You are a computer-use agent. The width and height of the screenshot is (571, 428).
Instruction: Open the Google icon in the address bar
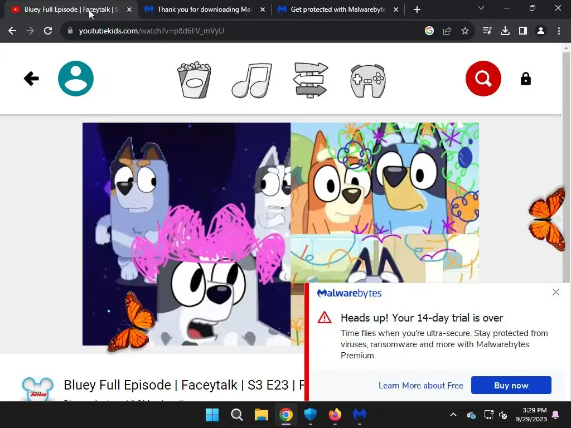point(429,31)
